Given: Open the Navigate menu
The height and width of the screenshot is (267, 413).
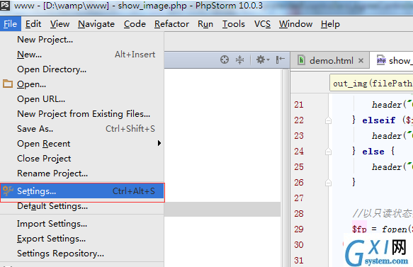Looking at the screenshot, I should pyautogui.click(x=96, y=24).
